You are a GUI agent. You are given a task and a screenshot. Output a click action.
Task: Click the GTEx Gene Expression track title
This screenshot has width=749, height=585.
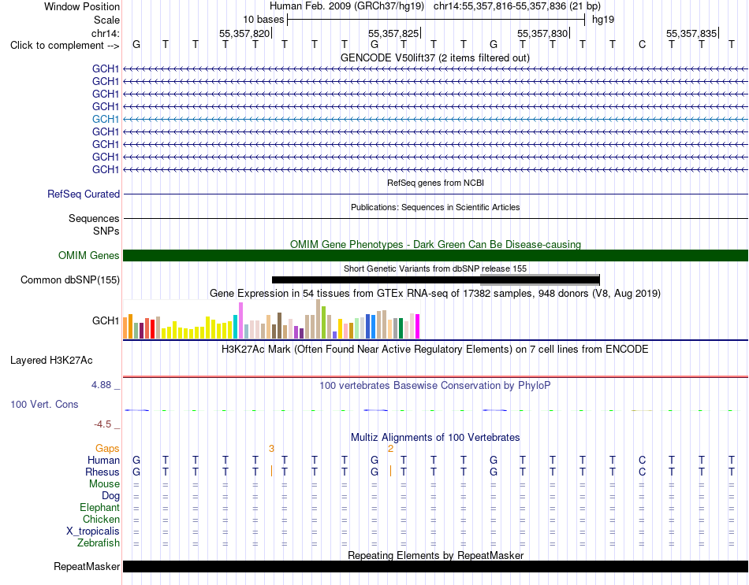click(x=435, y=294)
